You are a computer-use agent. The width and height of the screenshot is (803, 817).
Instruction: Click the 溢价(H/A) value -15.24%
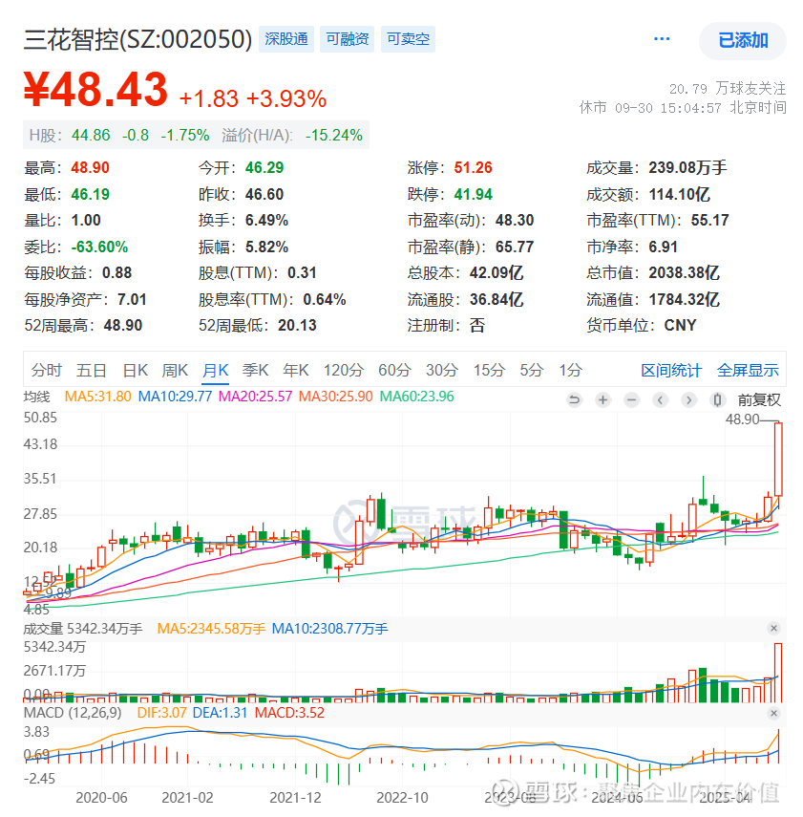[334, 136]
